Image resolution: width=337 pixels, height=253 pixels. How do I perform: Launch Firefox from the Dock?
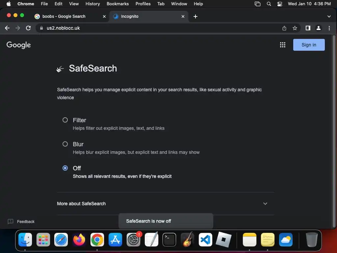coord(79,239)
